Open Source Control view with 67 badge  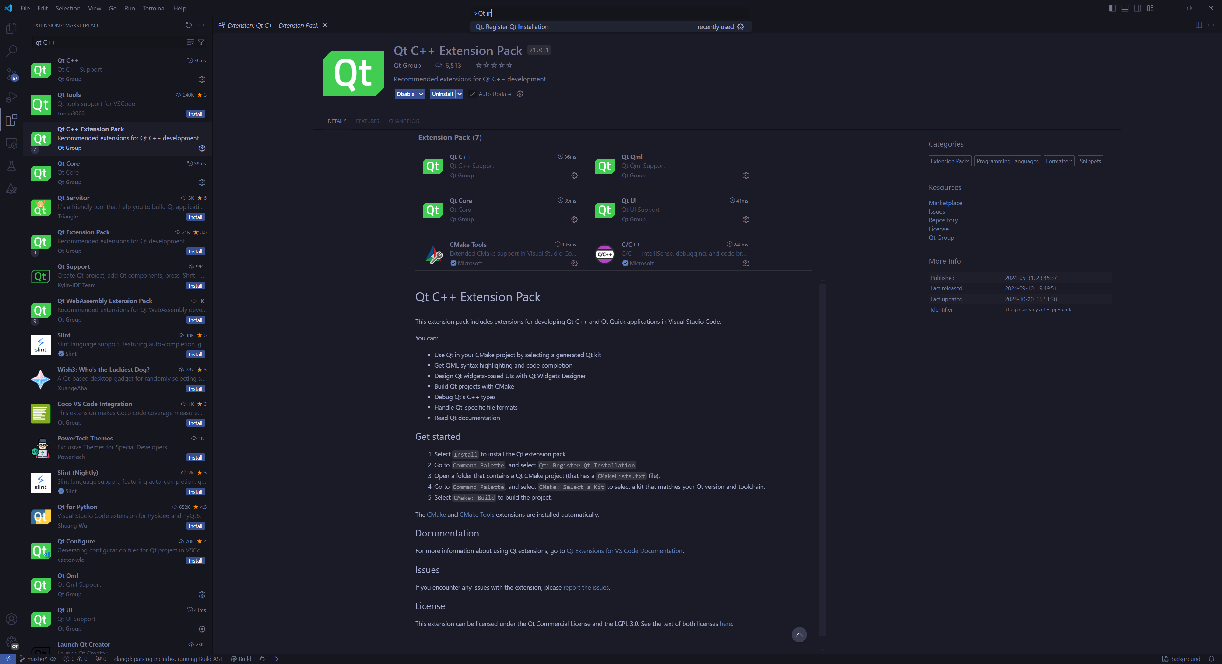[11, 74]
